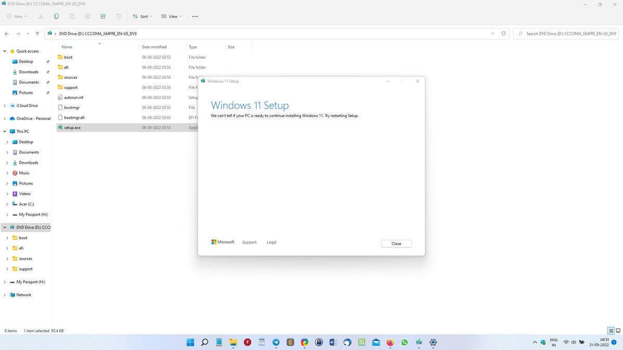
Task: Open Settings gear from the taskbar
Action: click(433, 342)
